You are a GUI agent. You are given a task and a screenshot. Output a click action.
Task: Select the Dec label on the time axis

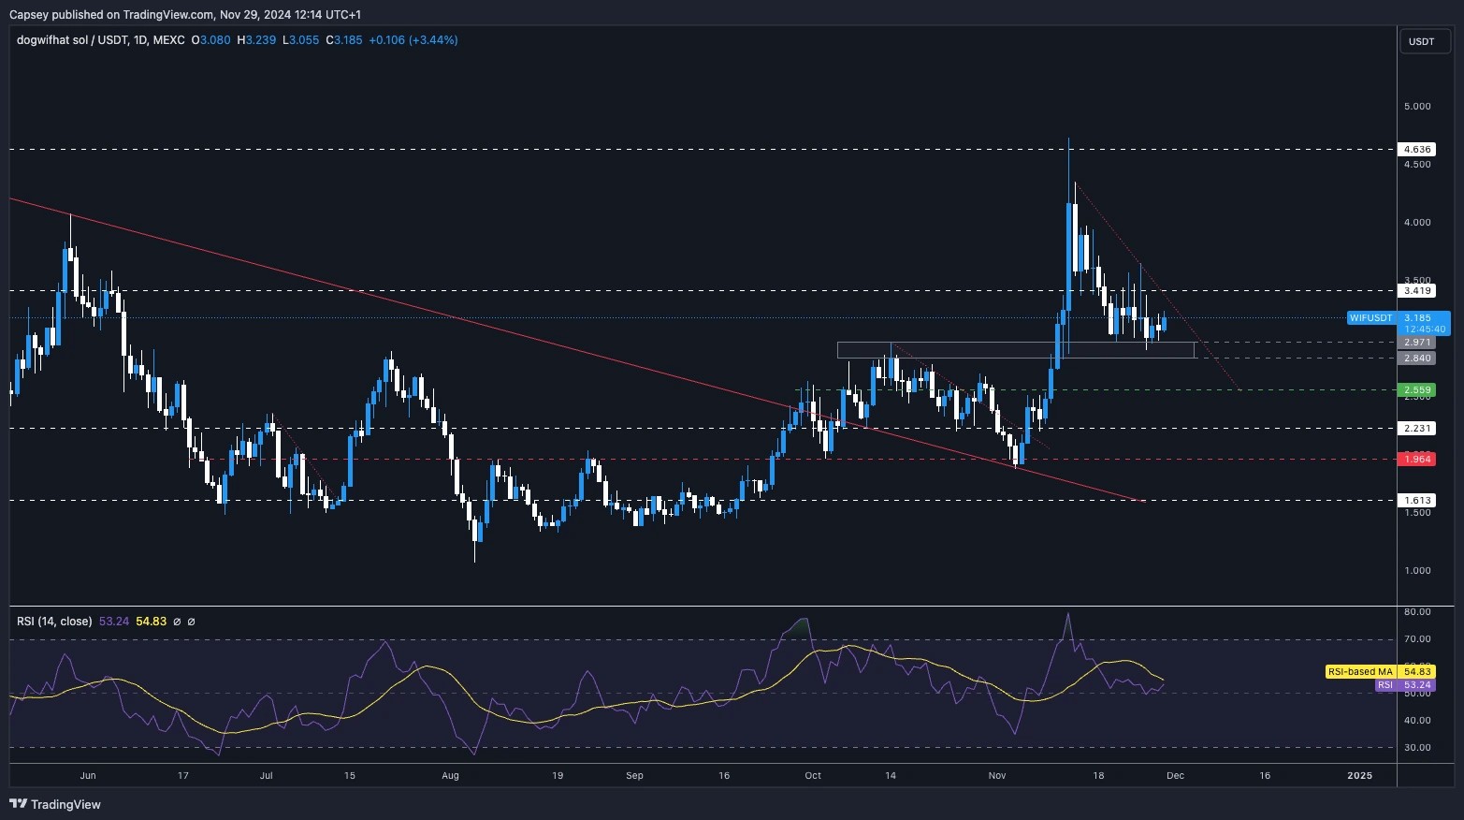1175,775
